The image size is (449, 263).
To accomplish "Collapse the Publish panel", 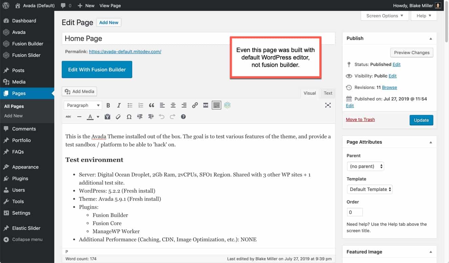I will pos(431,39).
